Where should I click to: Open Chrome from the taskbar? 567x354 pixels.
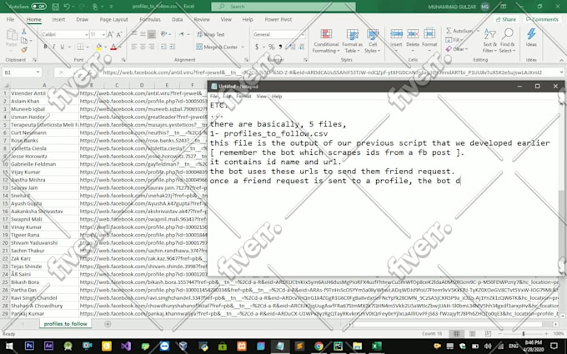click(319, 346)
